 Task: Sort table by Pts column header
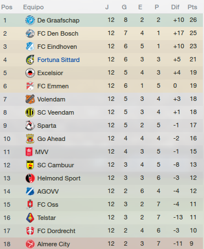click(192, 7)
